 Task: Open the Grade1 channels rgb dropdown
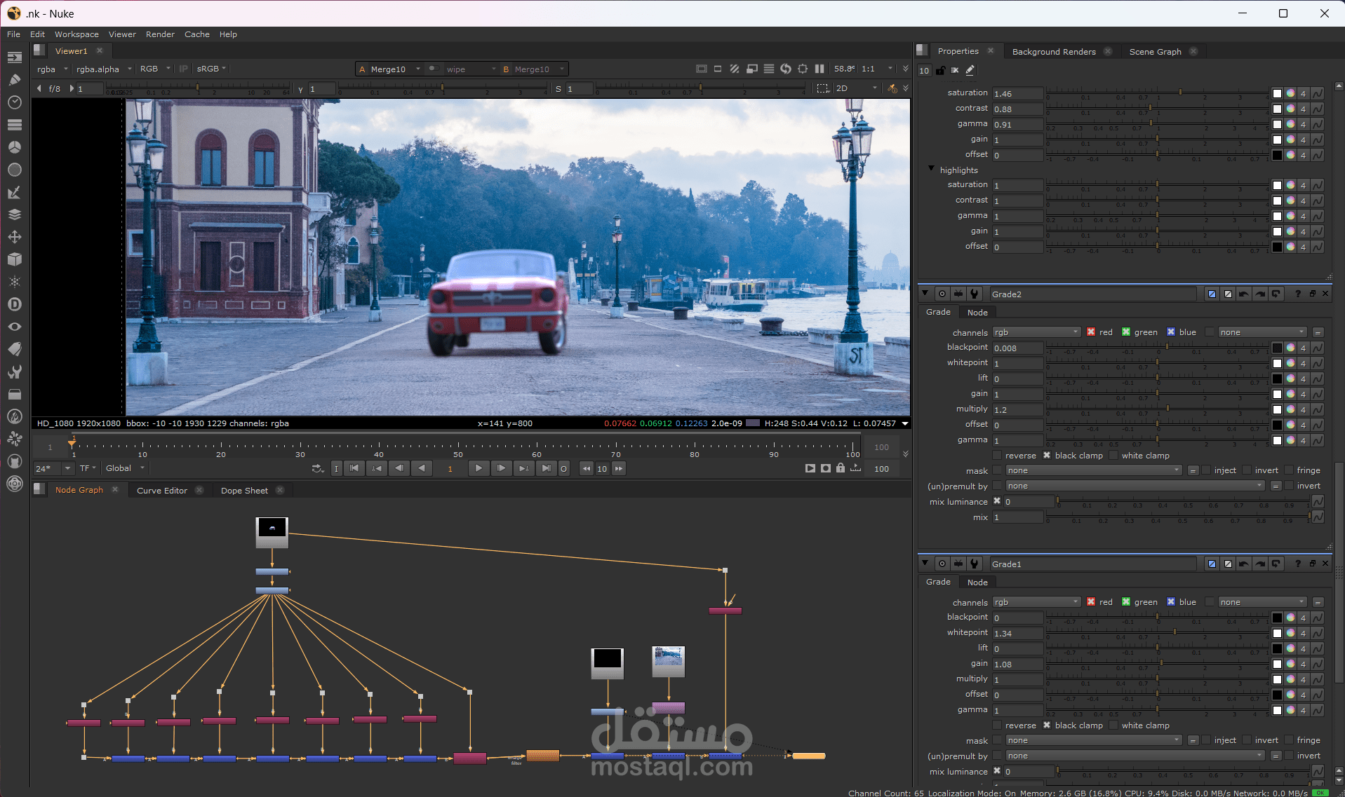click(x=1036, y=602)
